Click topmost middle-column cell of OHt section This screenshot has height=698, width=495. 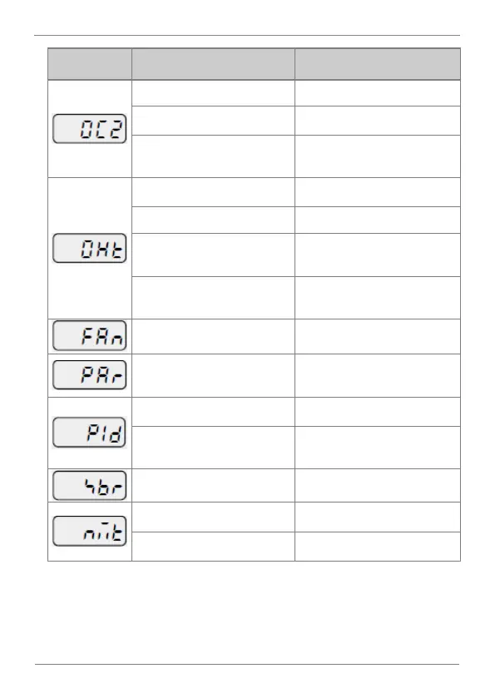click(x=213, y=192)
